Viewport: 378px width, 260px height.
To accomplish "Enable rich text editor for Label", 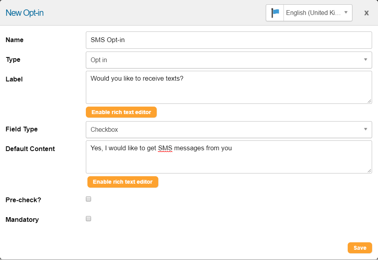I will pyautogui.click(x=121, y=112).
